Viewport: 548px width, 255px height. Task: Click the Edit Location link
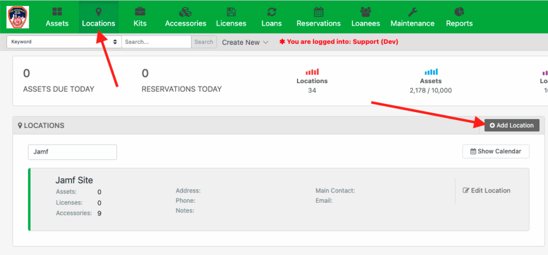tap(486, 190)
